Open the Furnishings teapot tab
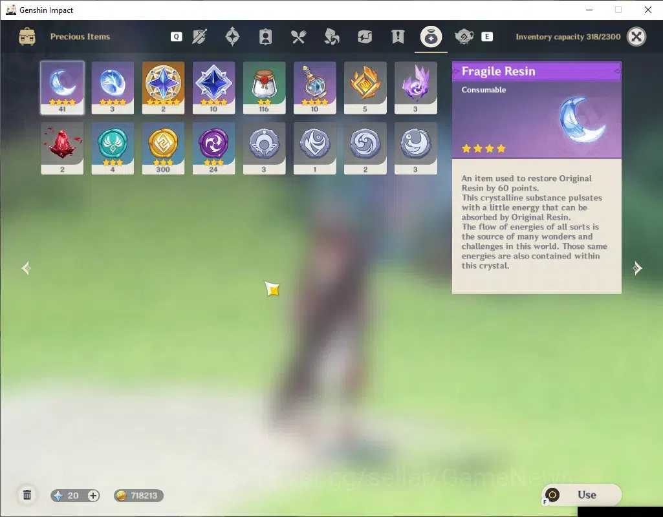The width and height of the screenshot is (663, 517). (464, 37)
